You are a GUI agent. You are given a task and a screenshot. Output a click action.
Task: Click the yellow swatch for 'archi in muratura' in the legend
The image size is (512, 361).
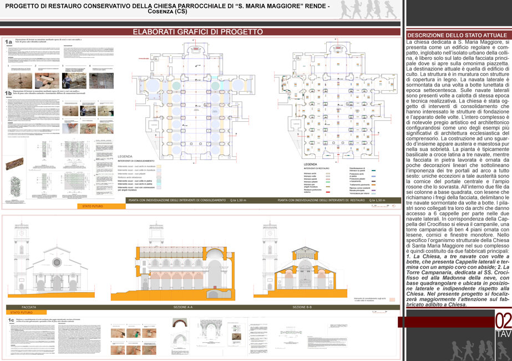159,166
